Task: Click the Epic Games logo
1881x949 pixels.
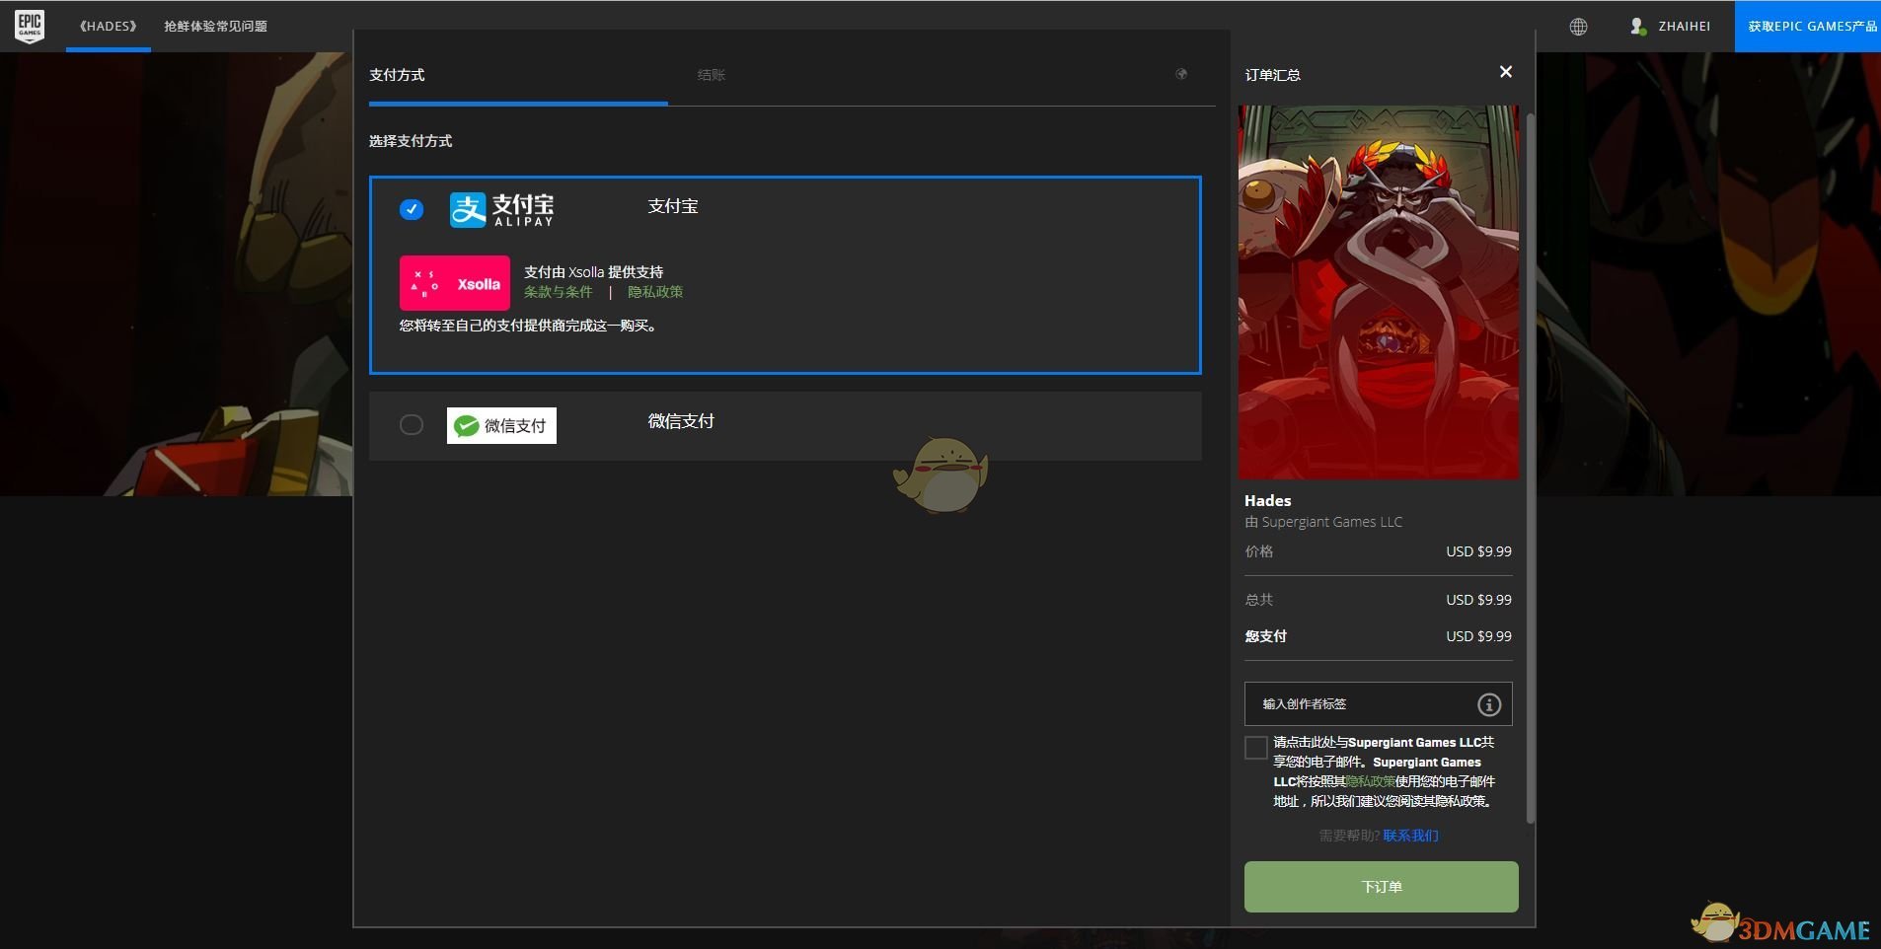Action: point(30,26)
